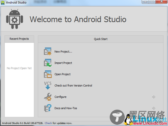168x126 pixels.
Task: Click the Android icon in title bar
Action: tap(3, 3)
